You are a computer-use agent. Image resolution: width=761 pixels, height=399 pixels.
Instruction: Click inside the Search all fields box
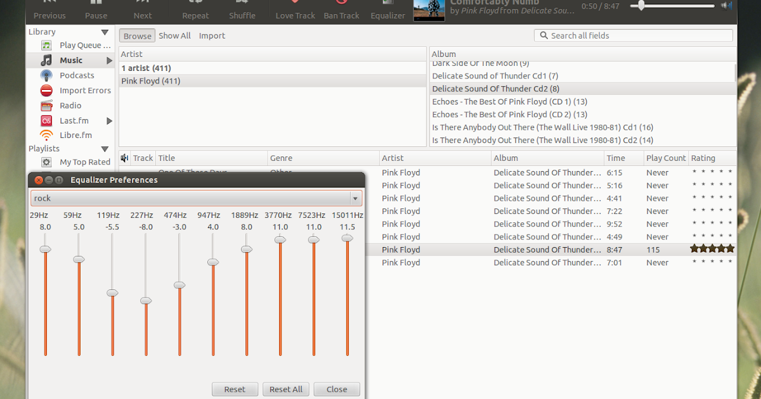[633, 35]
